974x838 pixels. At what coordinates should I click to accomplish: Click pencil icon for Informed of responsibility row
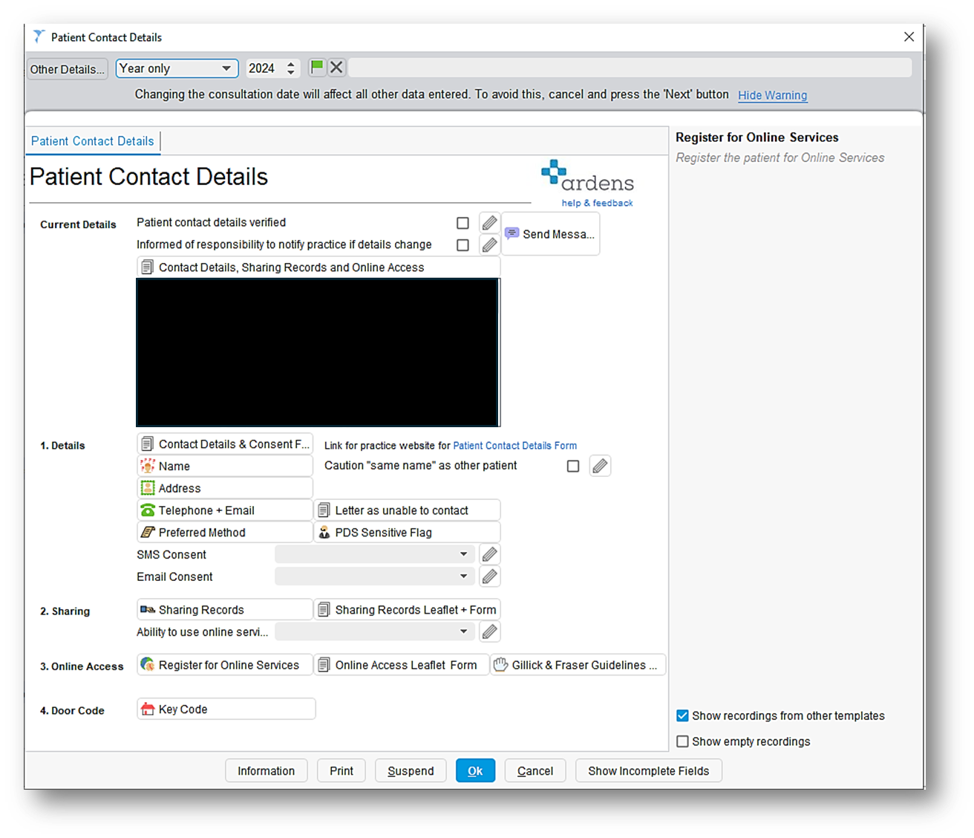pyautogui.click(x=489, y=244)
